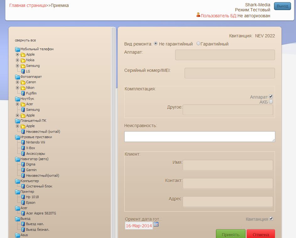Image resolution: width=296 pixels, height=238 pixels.
Task: Click the Контакт input field
Action: [x=228, y=183]
